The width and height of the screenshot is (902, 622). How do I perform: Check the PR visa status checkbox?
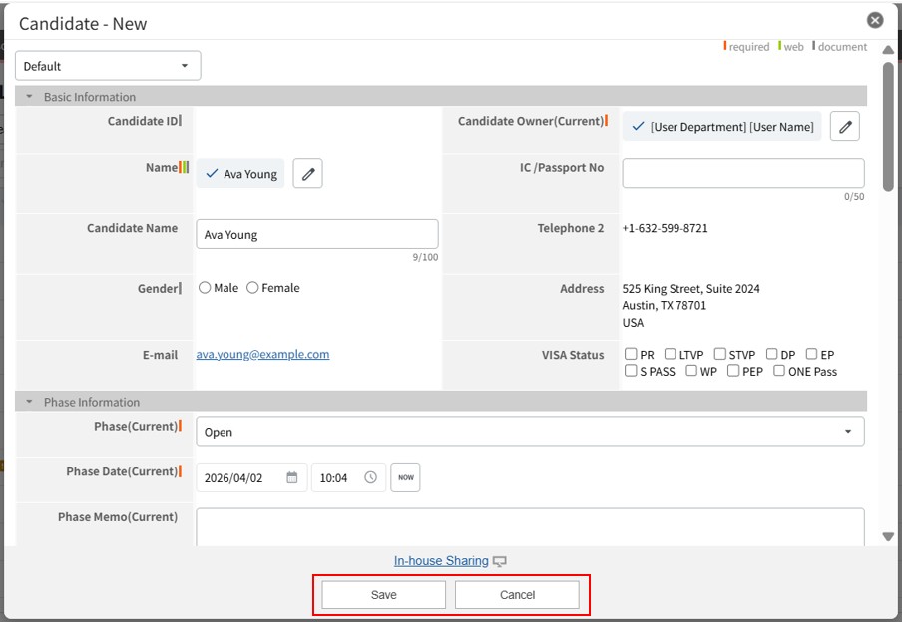pos(631,354)
